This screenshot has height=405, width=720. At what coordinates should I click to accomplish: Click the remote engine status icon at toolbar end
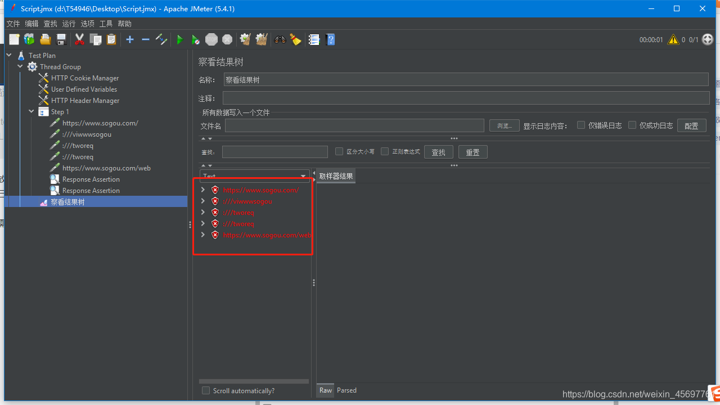point(708,39)
